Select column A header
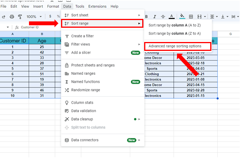This screenshot has height=158, width=240. pos(12,34)
